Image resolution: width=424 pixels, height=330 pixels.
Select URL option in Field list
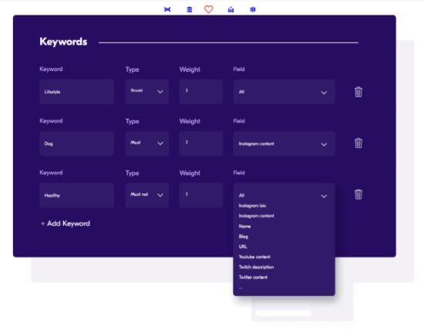(x=243, y=247)
